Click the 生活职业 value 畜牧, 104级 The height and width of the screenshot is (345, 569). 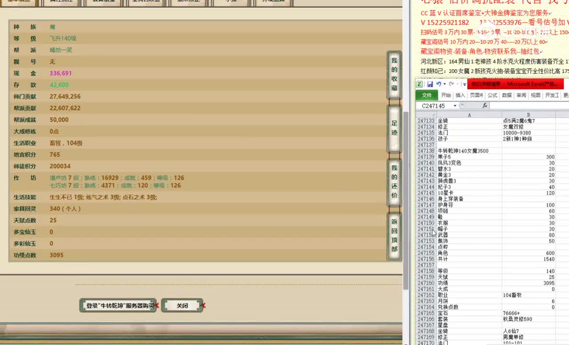66,143
